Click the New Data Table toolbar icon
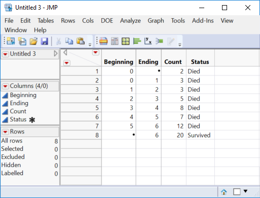260x198 pixels. [11, 41]
